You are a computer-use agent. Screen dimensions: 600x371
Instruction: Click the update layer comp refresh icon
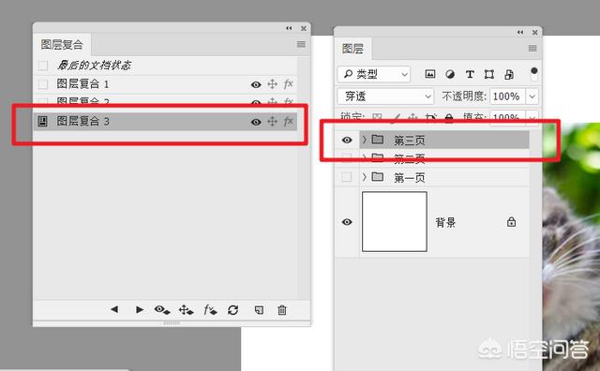pyautogui.click(x=233, y=309)
